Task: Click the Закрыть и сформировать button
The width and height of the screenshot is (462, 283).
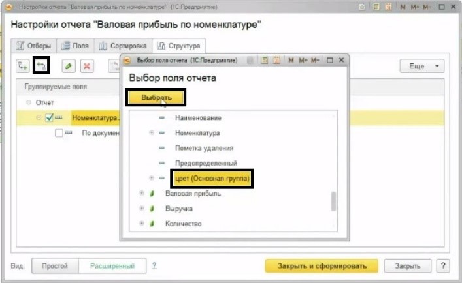Action: [321, 266]
